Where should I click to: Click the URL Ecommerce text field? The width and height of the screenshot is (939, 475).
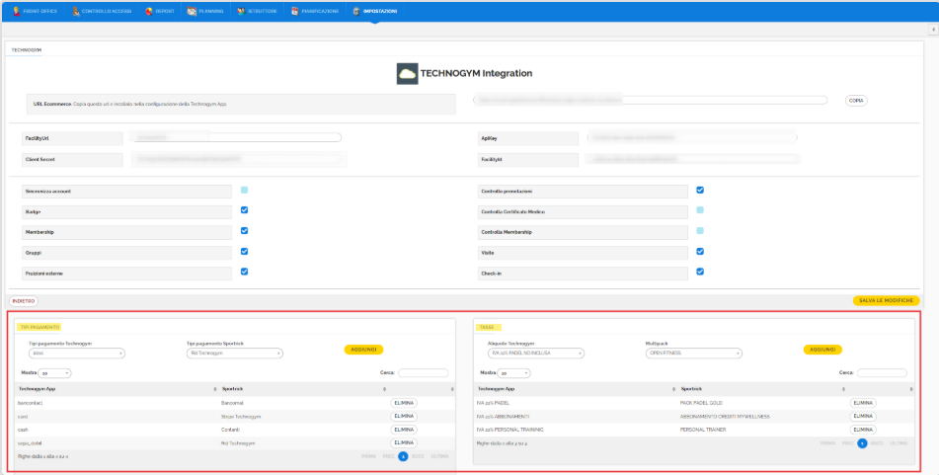tap(651, 101)
